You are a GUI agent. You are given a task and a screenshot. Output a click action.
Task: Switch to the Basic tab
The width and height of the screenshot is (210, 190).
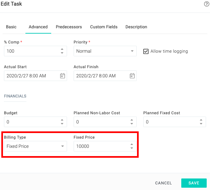[11, 27]
